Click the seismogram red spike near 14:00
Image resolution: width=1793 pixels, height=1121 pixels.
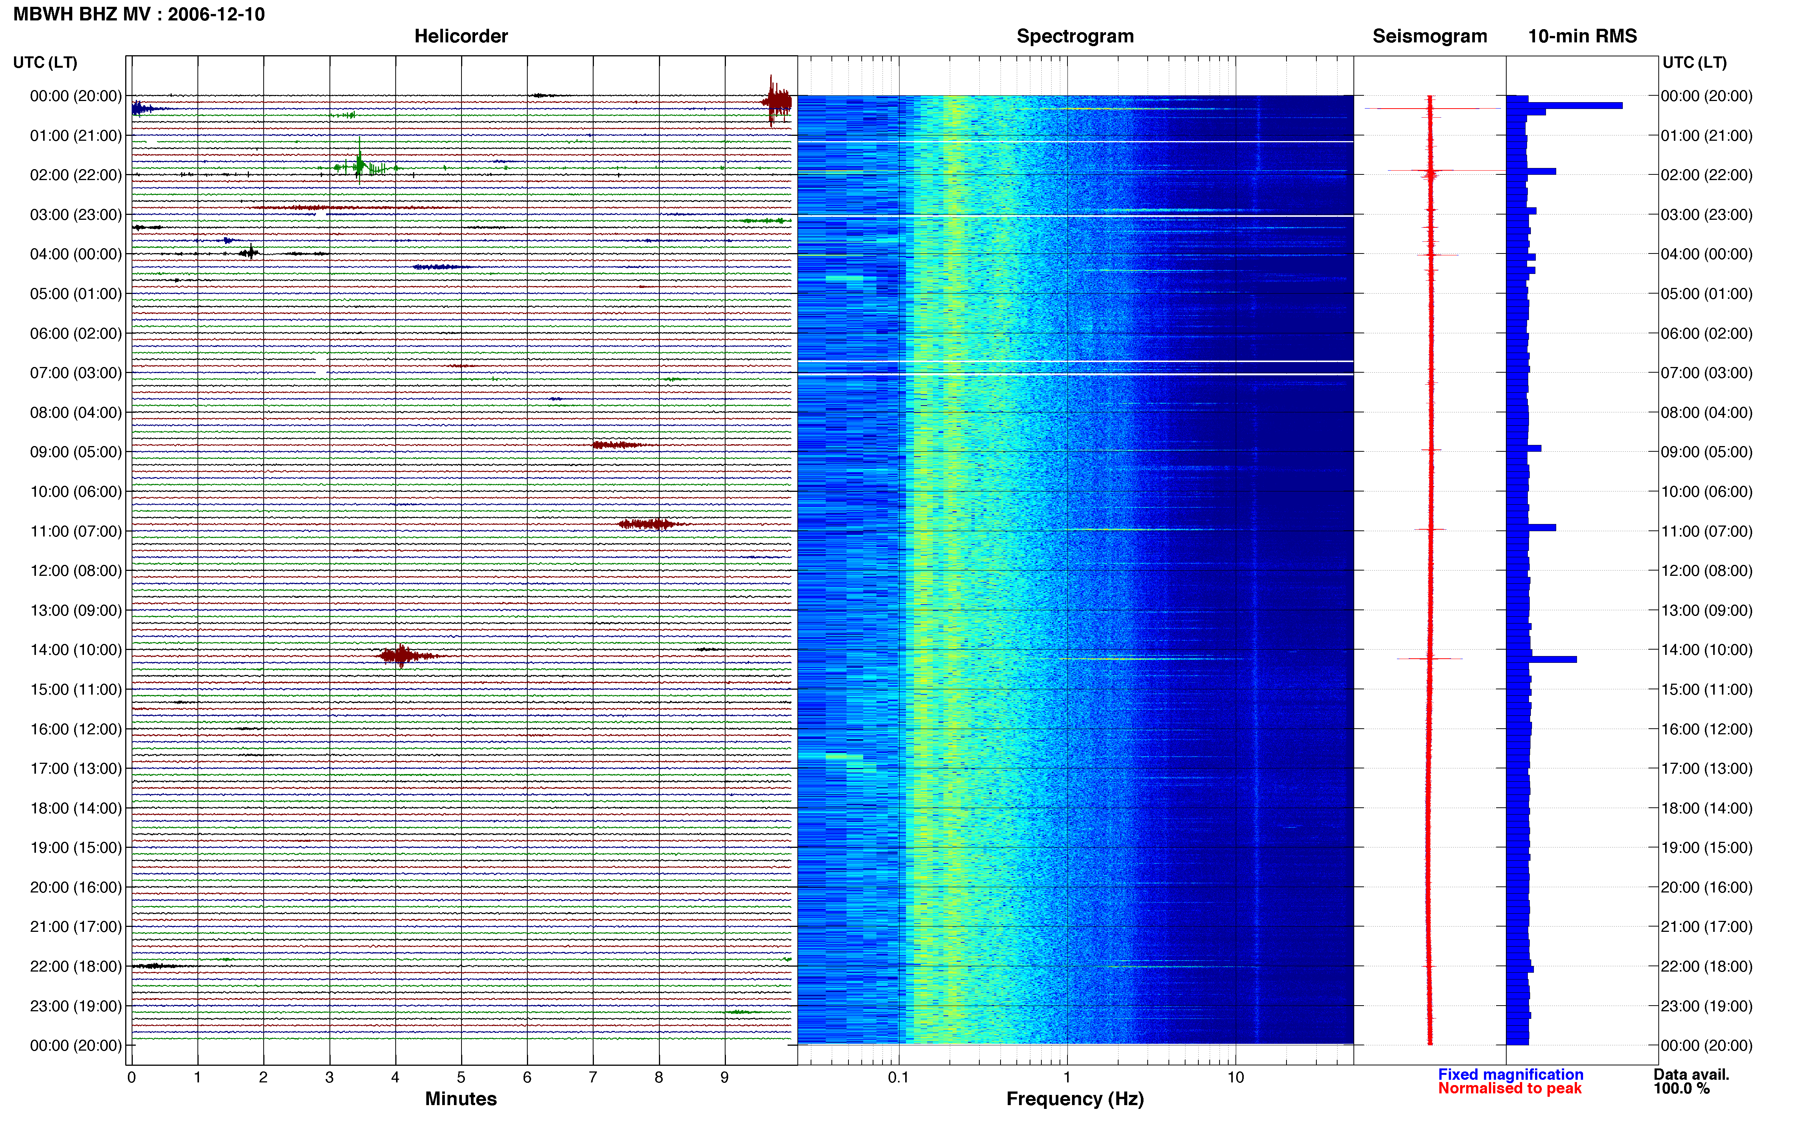(1430, 658)
